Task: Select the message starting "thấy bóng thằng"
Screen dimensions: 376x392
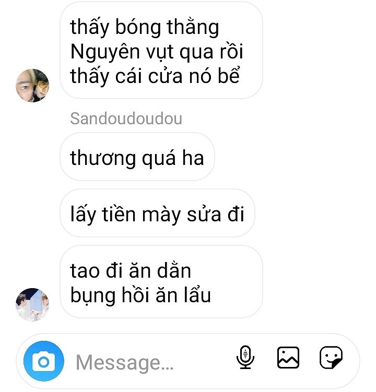Action: [x=161, y=50]
